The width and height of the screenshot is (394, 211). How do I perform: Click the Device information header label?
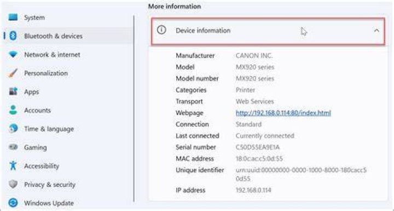203,31
